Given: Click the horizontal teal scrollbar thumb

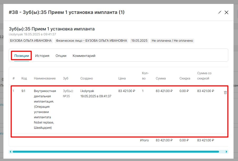Looking at the screenshot, I should [116, 152].
